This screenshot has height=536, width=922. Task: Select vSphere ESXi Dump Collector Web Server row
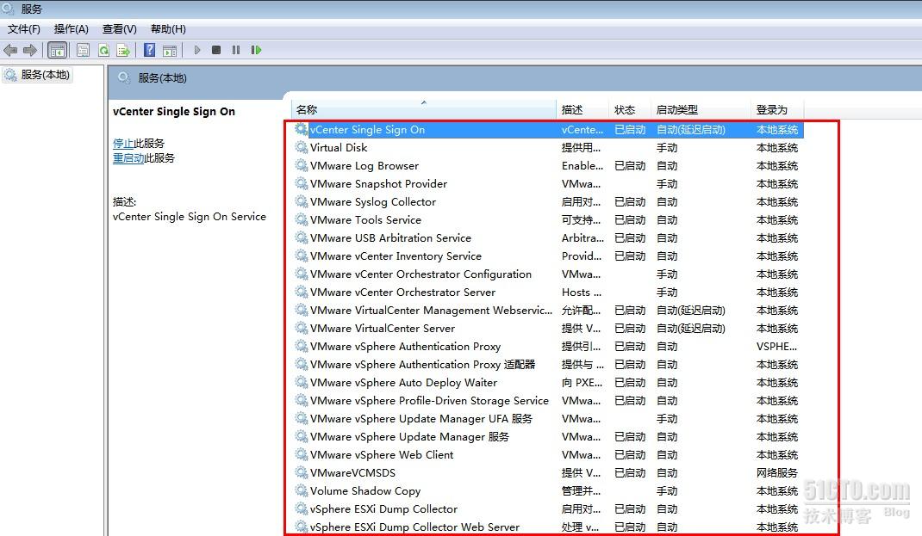pyautogui.click(x=548, y=527)
